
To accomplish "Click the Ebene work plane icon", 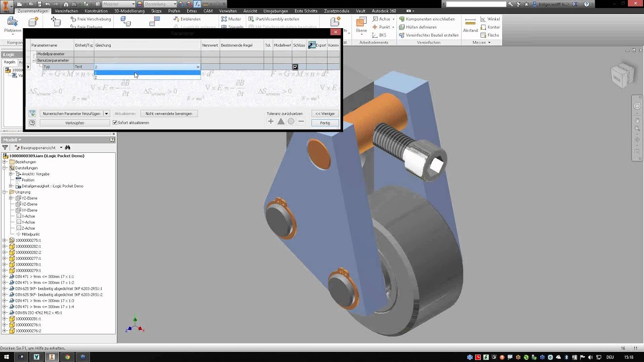I will [x=361, y=22].
